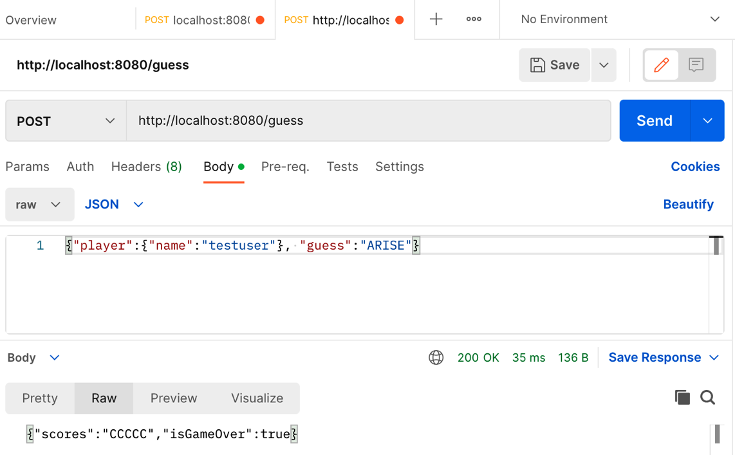Click the request title http://localhost:8080/guess

103,64
